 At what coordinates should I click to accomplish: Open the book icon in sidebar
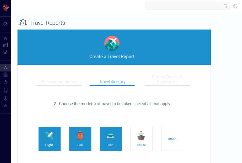pyautogui.click(x=5, y=90)
